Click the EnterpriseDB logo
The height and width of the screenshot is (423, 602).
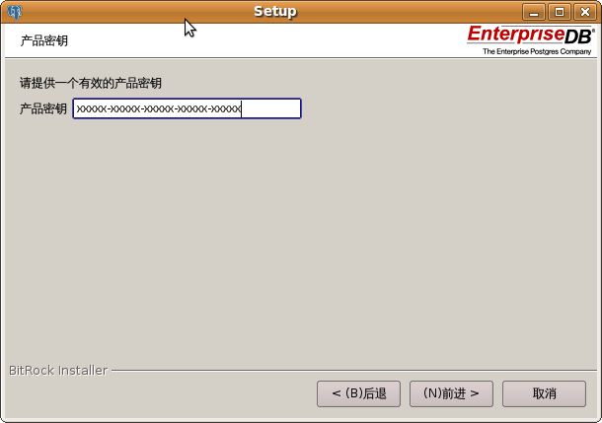[531, 35]
